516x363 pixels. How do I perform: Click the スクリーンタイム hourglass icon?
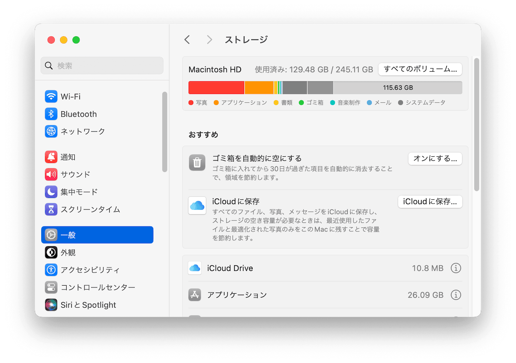point(51,209)
